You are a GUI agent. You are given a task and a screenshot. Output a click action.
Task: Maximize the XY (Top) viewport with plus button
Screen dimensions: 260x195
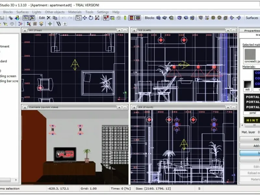tap(119, 30)
